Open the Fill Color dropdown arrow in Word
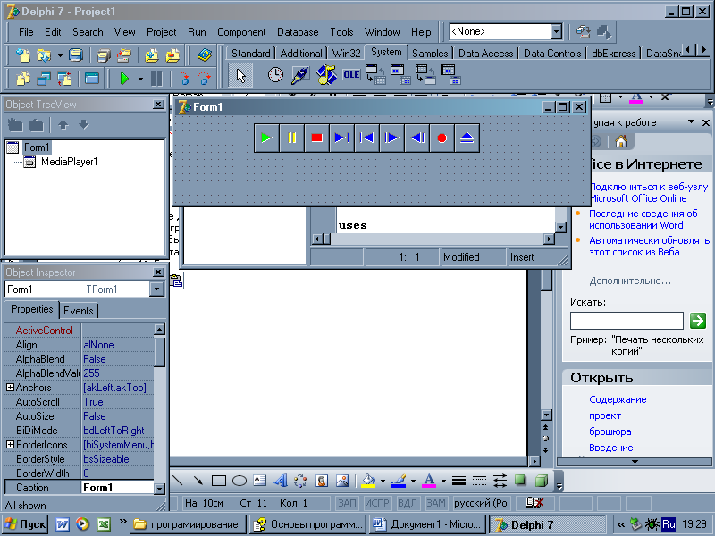Screen dimensions: 715x536 click(x=383, y=481)
